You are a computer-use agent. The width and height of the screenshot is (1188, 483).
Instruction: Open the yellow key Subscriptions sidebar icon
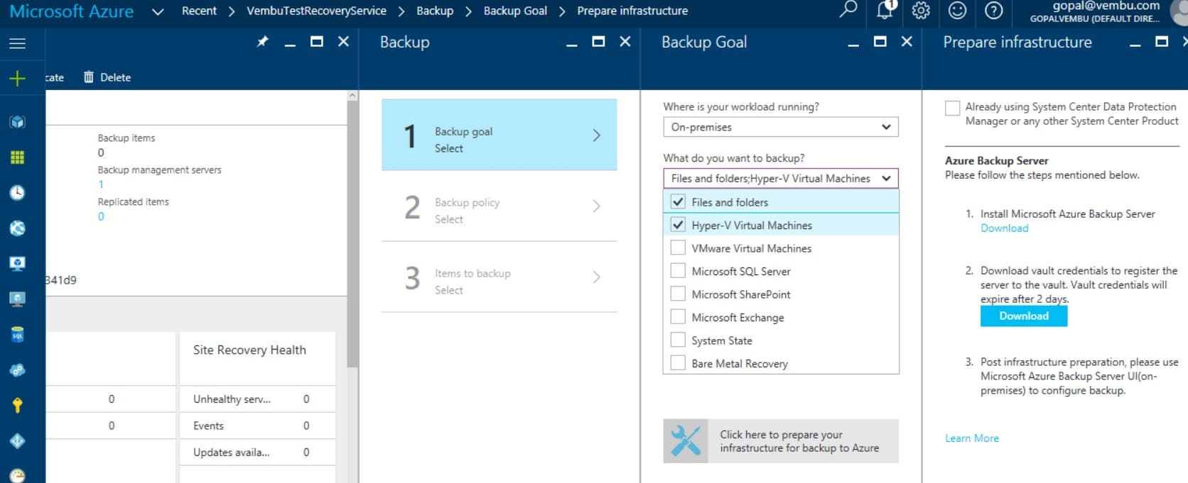(x=17, y=405)
